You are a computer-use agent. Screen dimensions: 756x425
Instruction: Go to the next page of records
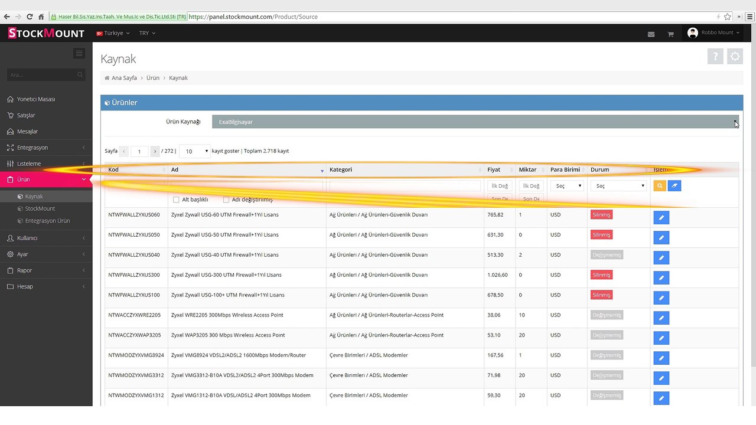pos(155,151)
